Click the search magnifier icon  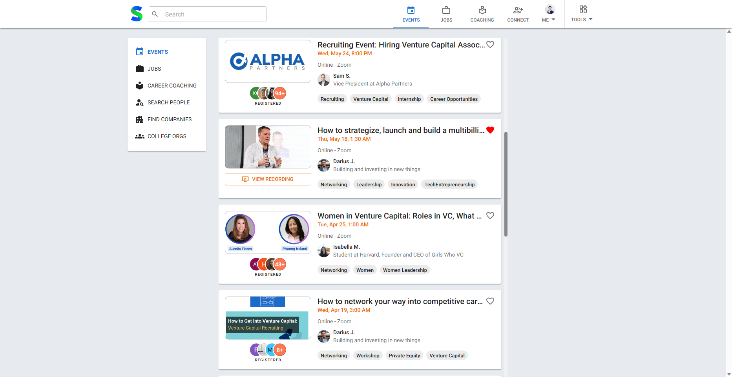[x=155, y=14]
